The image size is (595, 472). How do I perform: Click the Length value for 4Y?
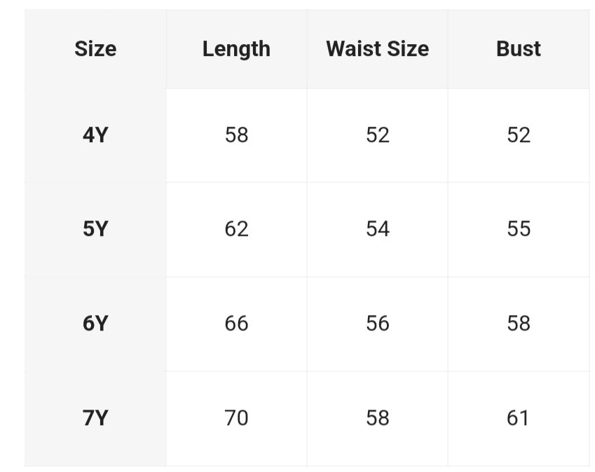(x=236, y=134)
